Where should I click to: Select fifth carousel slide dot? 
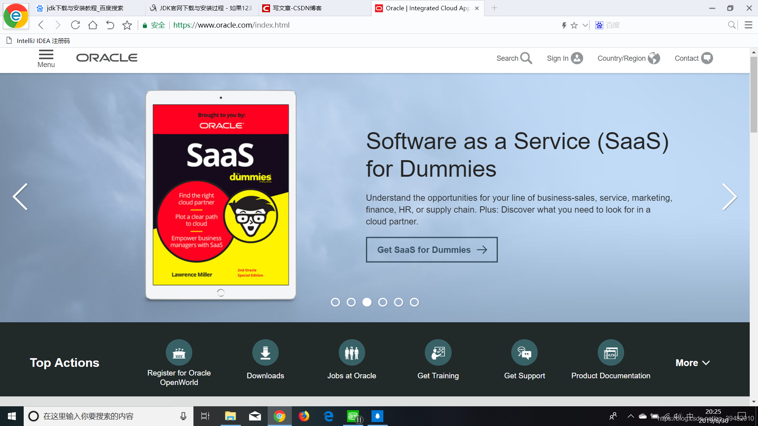[x=398, y=302]
